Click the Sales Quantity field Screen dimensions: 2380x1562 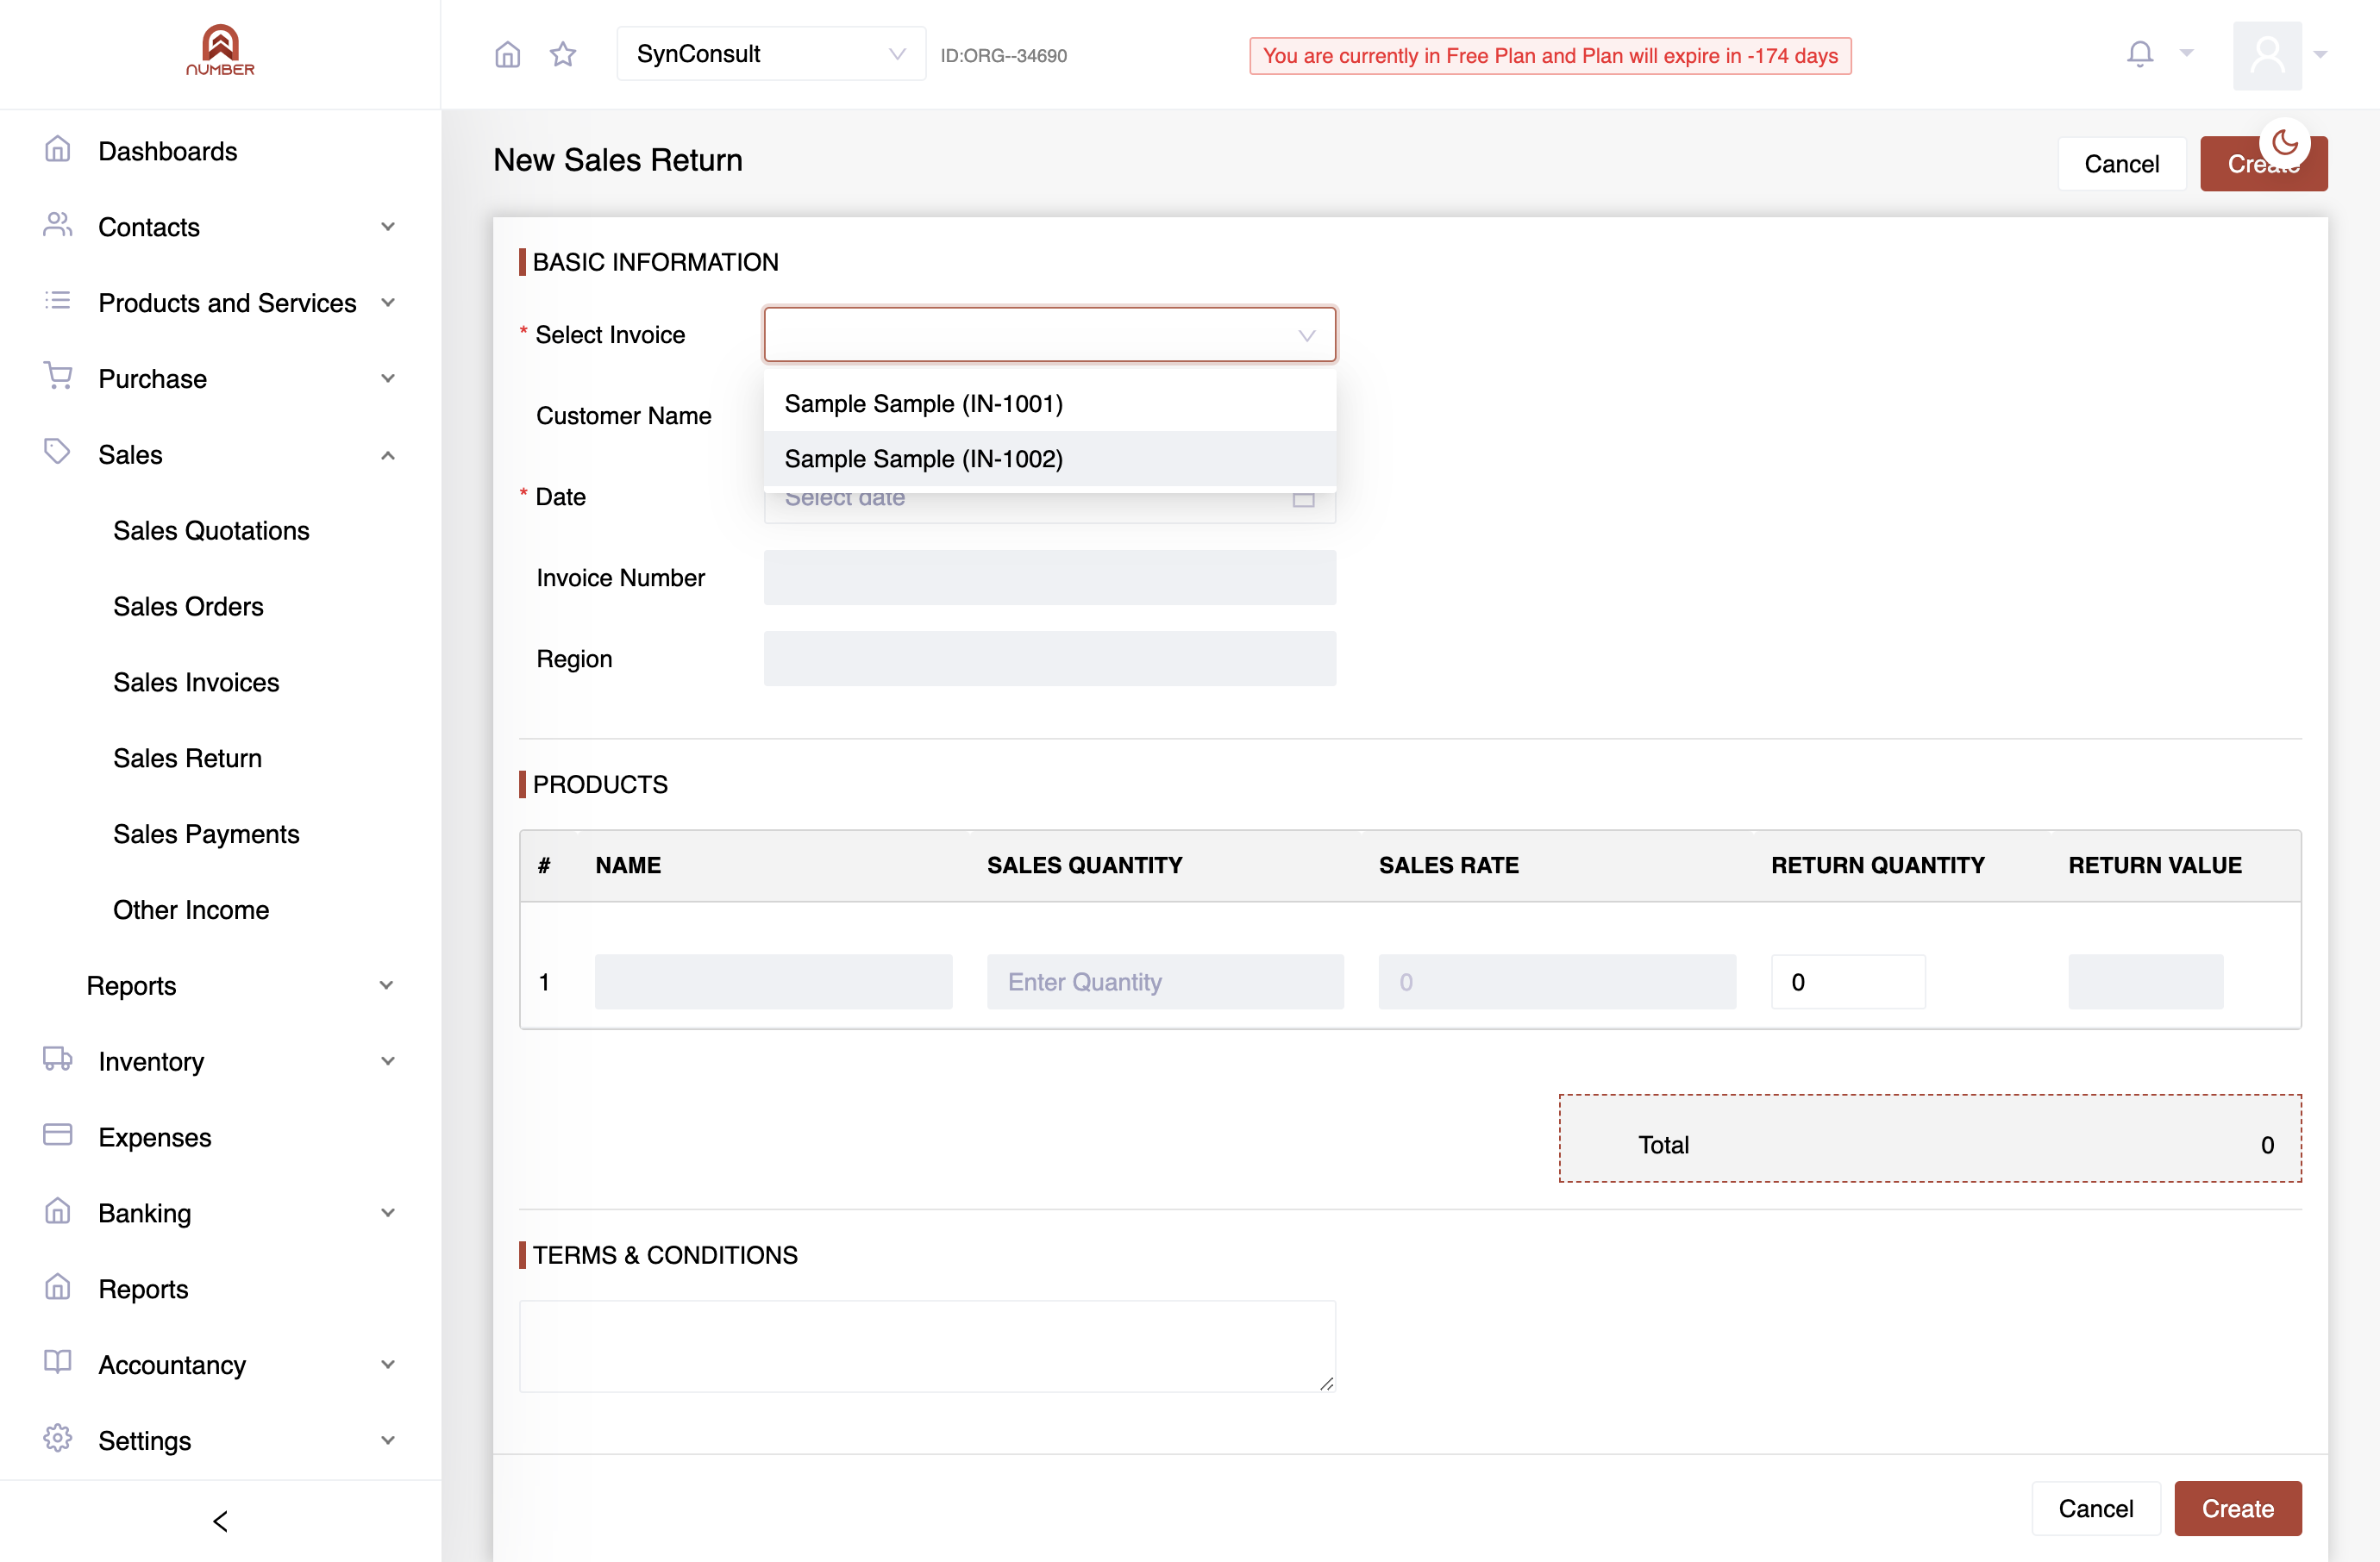1165,983
